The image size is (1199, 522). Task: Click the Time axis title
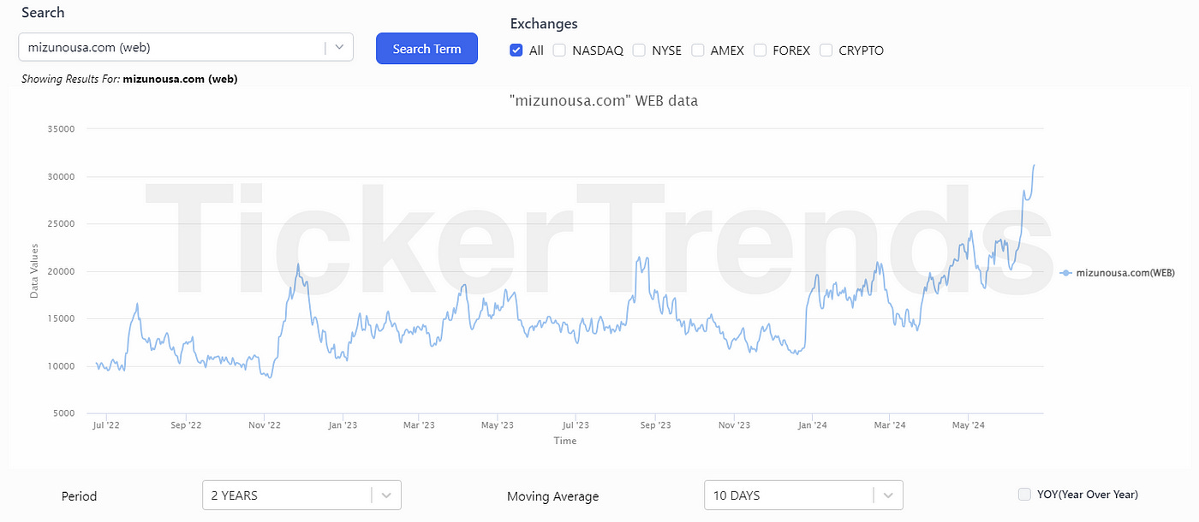point(565,441)
